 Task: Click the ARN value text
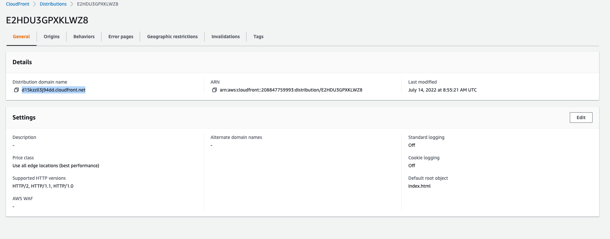tap(291, 90)
